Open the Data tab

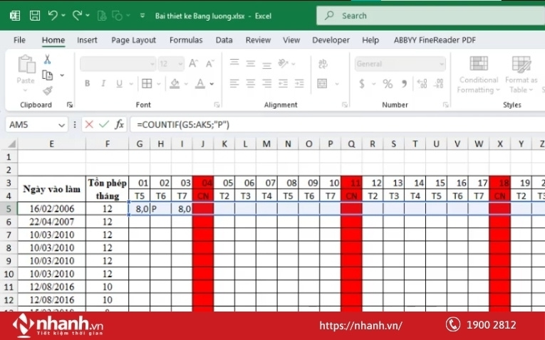coord(224,40)
